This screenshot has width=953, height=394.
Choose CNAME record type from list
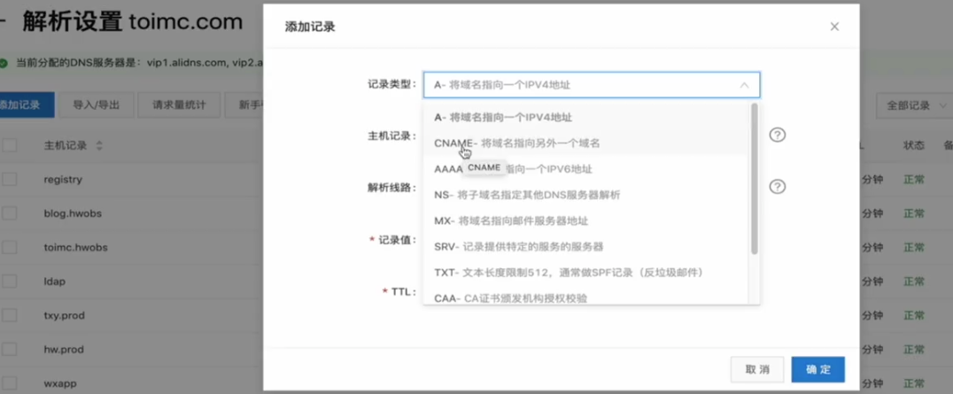[516, 143]
